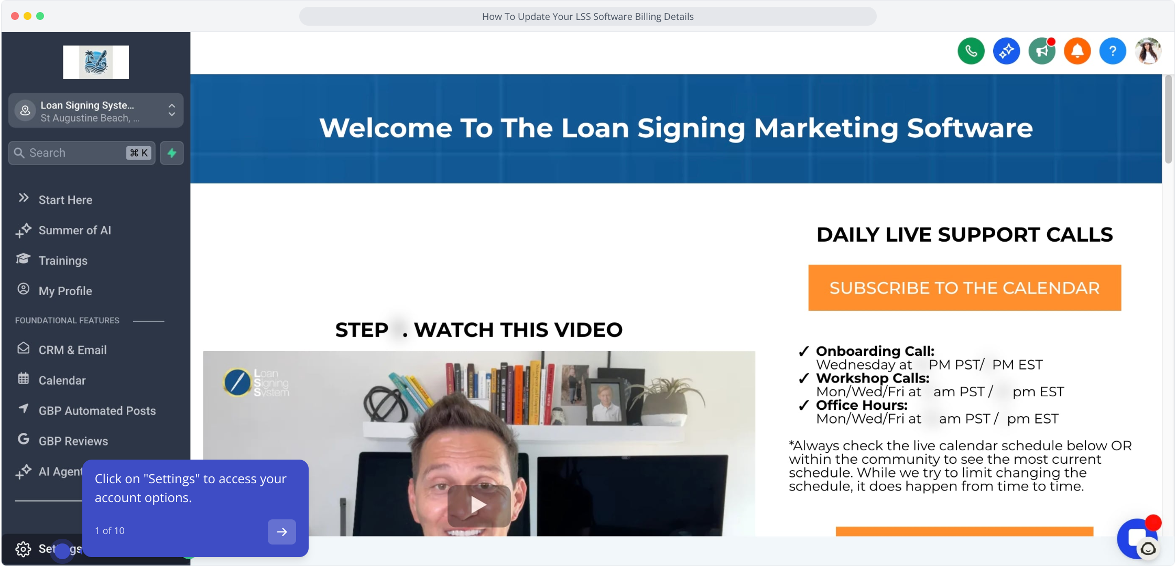Open the user profile avatar

(1148, 51)
